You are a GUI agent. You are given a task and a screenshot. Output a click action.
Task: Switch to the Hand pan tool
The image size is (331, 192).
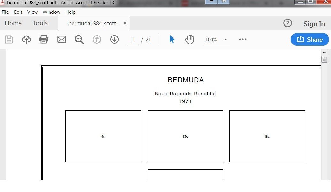coord(189,39)
